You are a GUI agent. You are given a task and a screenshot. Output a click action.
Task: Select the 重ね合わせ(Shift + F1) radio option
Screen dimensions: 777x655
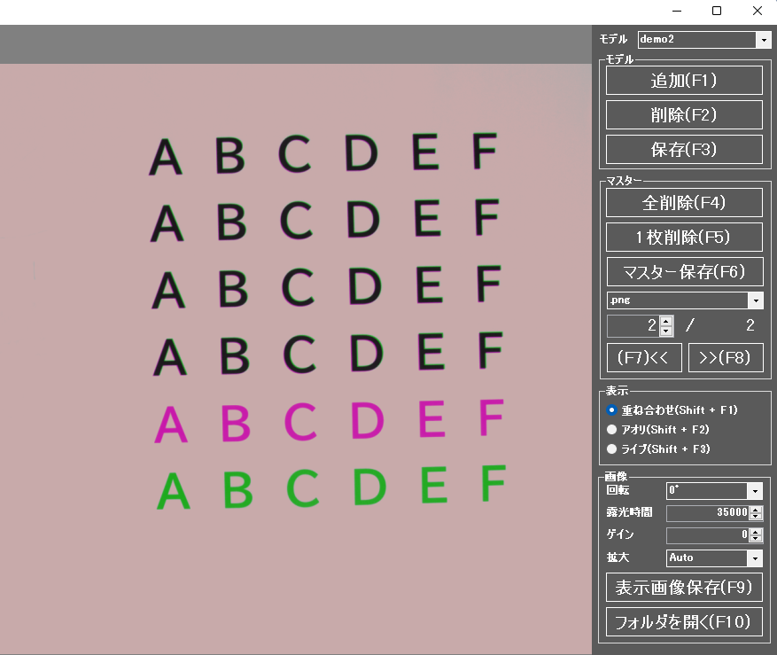pyautogui.click(x=611, y=410)
